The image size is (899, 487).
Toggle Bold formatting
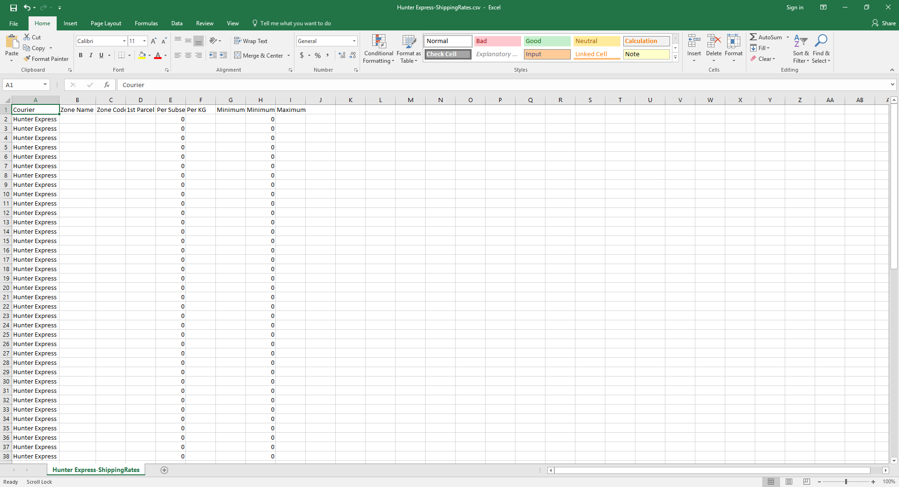pos(81,55)
